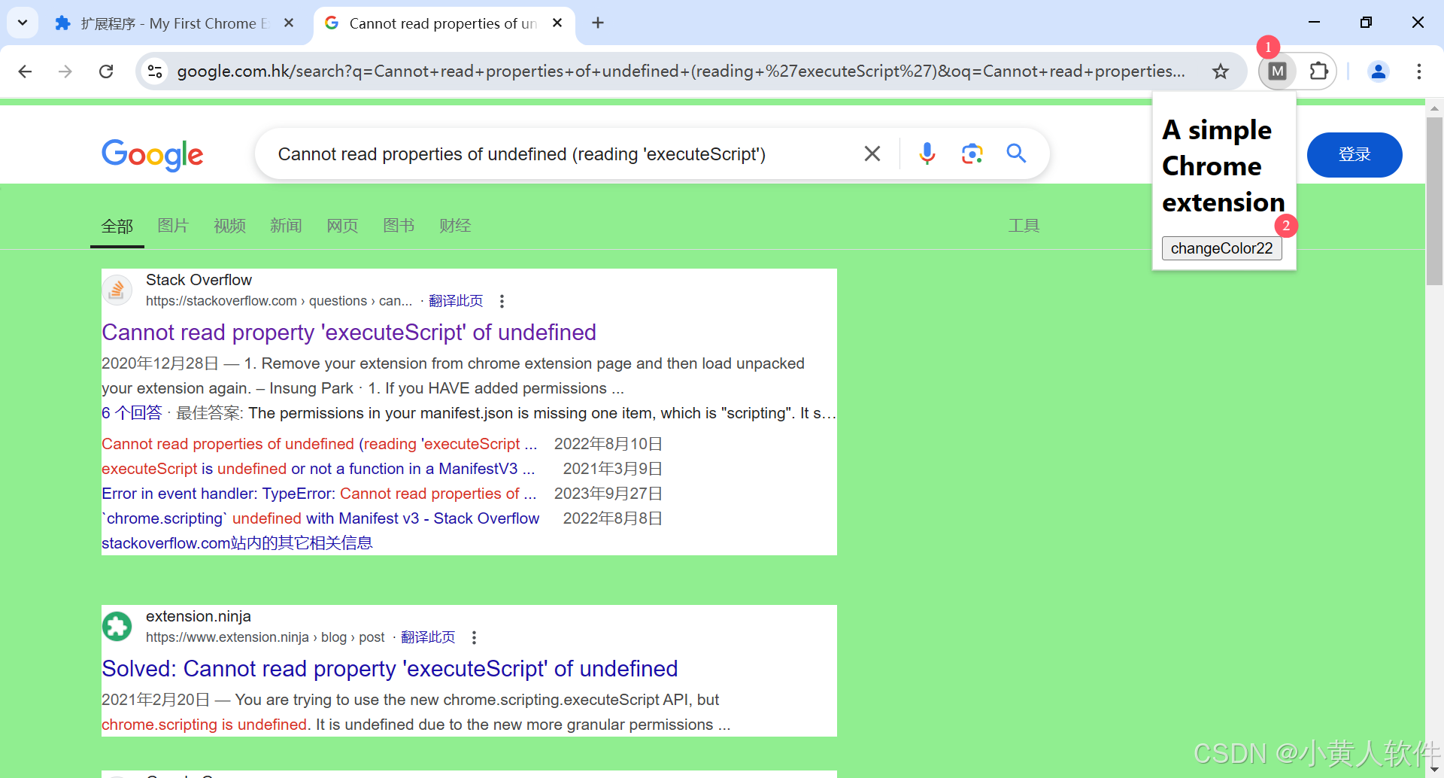Open the 工具 search tools
This screenshot has height=778, width=1444.
pyautogui.click(x=1024, y=226)
